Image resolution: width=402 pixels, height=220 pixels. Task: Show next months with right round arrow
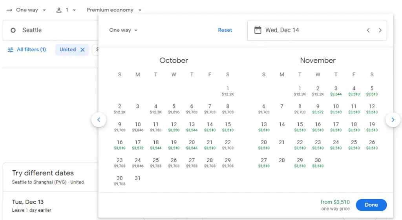pos(393,120)
